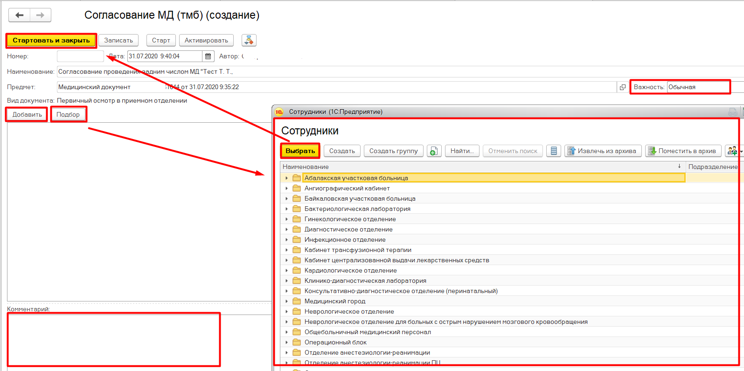Click the copy-item icon after Создать группу
This screenshot has height=371, width=744.
434,151
